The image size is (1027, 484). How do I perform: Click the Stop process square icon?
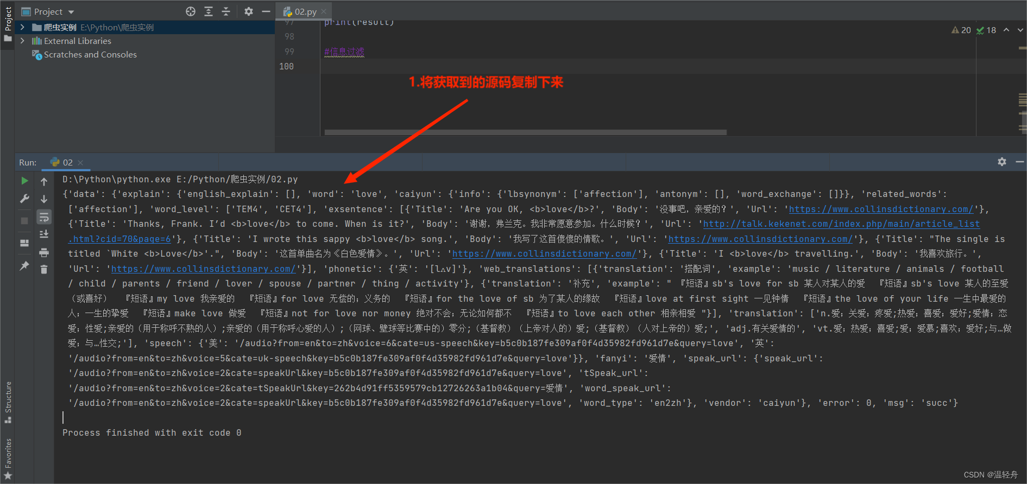click(x=24, y=221)
